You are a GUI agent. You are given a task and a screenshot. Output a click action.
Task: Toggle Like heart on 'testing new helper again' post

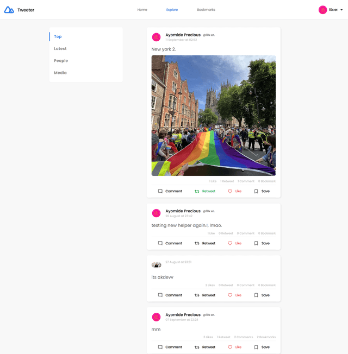[230, 243]
